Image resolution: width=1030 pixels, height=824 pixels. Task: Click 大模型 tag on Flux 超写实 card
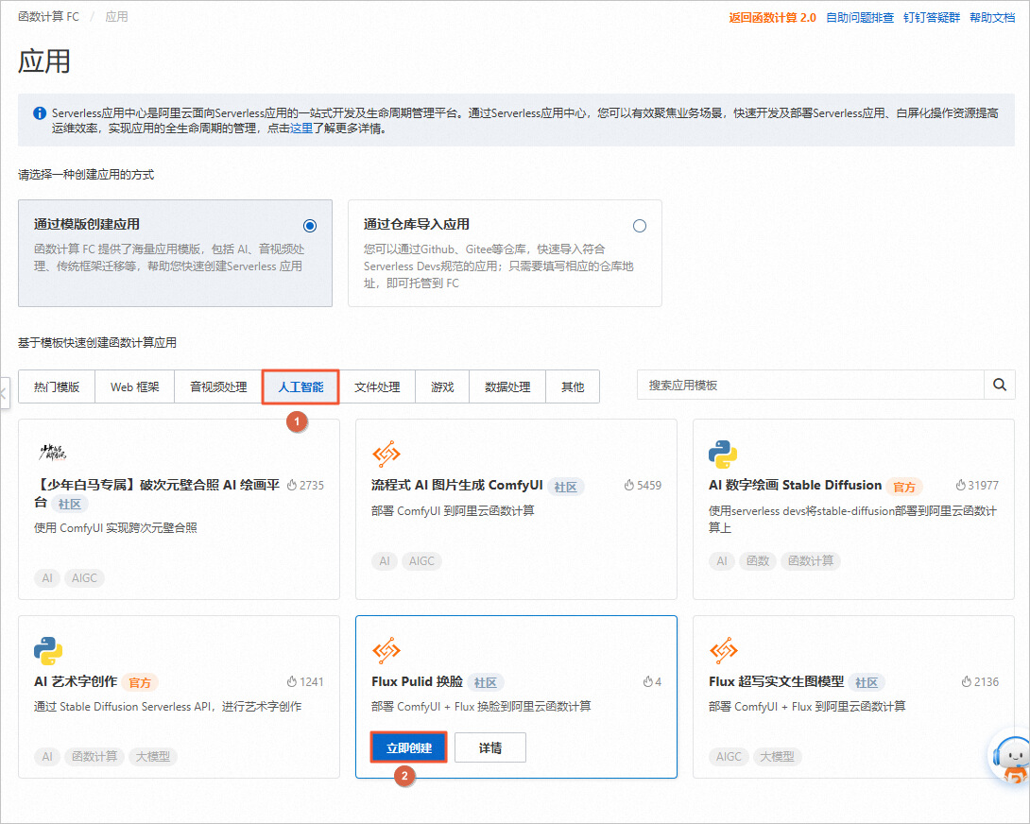(x=777, y=757)
